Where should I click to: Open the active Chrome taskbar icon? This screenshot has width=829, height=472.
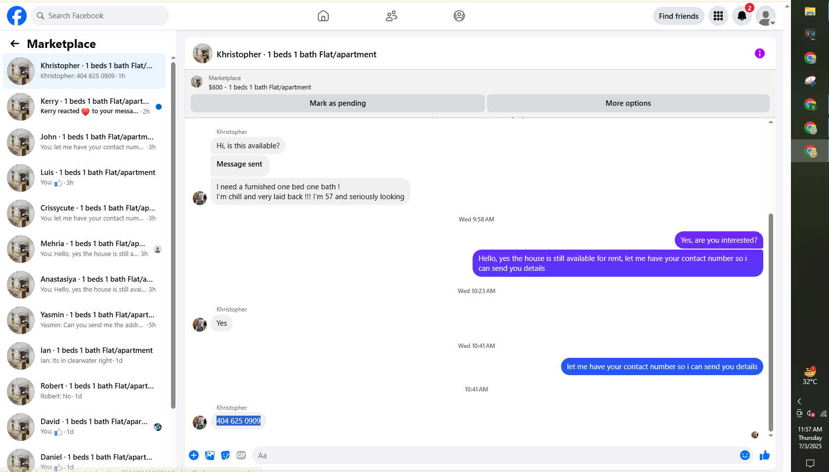pyautogui.click(x=810, y=151)
